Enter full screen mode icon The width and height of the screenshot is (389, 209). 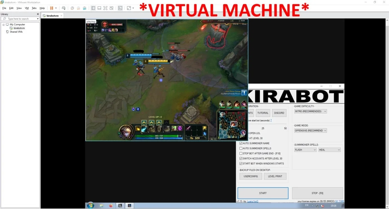[x=105, y=8]
